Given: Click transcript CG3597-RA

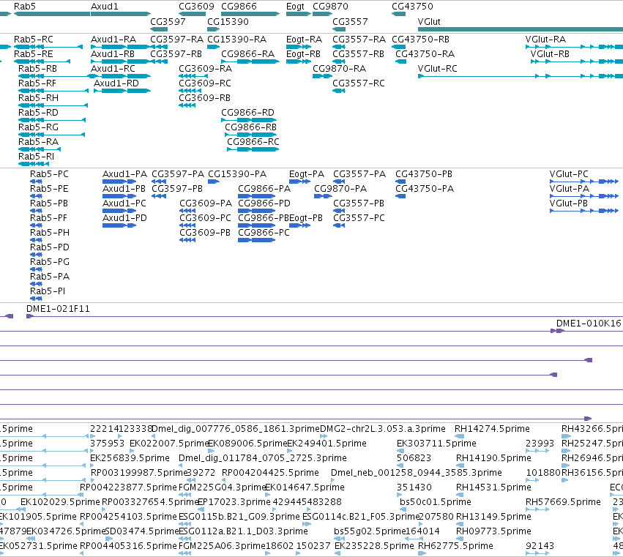Looking at the screenshot, I should pyautogui.click(x=159, y=47).
